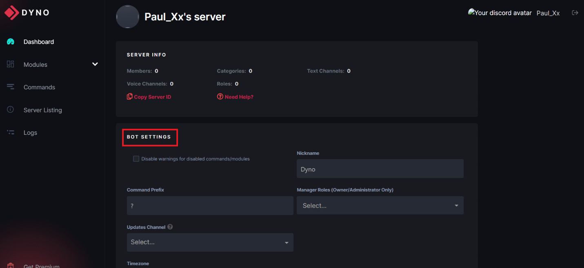This screenshot has width=584, height=268.
Task: Click the DYNO brand text
Action: click(x=36, y=13)
